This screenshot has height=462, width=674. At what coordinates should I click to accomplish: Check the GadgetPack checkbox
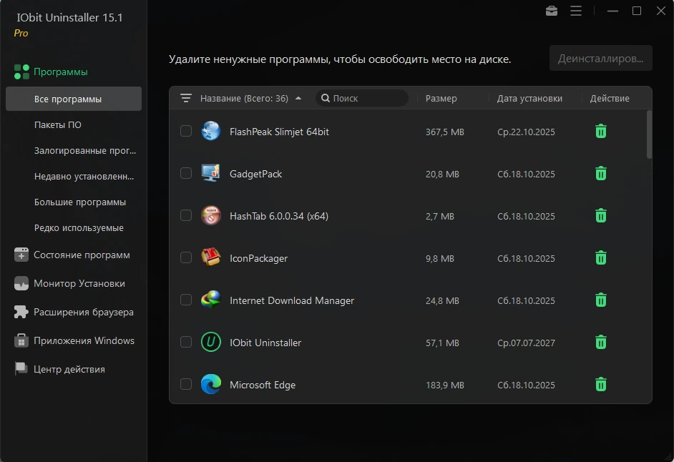[x=186, y=173]
